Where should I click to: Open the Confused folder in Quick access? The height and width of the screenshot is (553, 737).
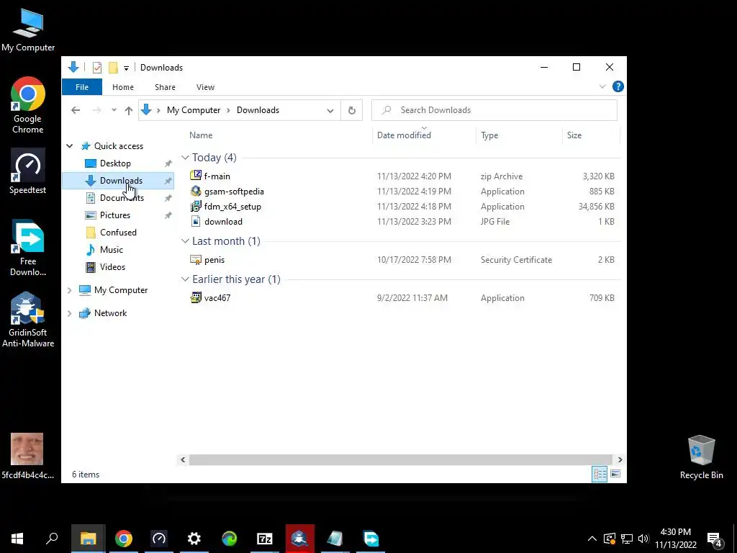[x=118, y=233]
